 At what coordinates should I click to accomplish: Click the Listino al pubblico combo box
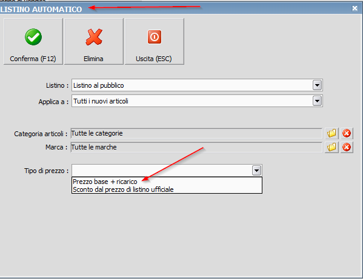[197, 85]
